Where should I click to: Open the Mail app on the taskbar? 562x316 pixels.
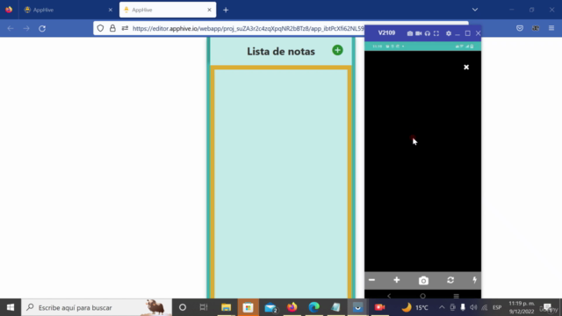[270, 307]
